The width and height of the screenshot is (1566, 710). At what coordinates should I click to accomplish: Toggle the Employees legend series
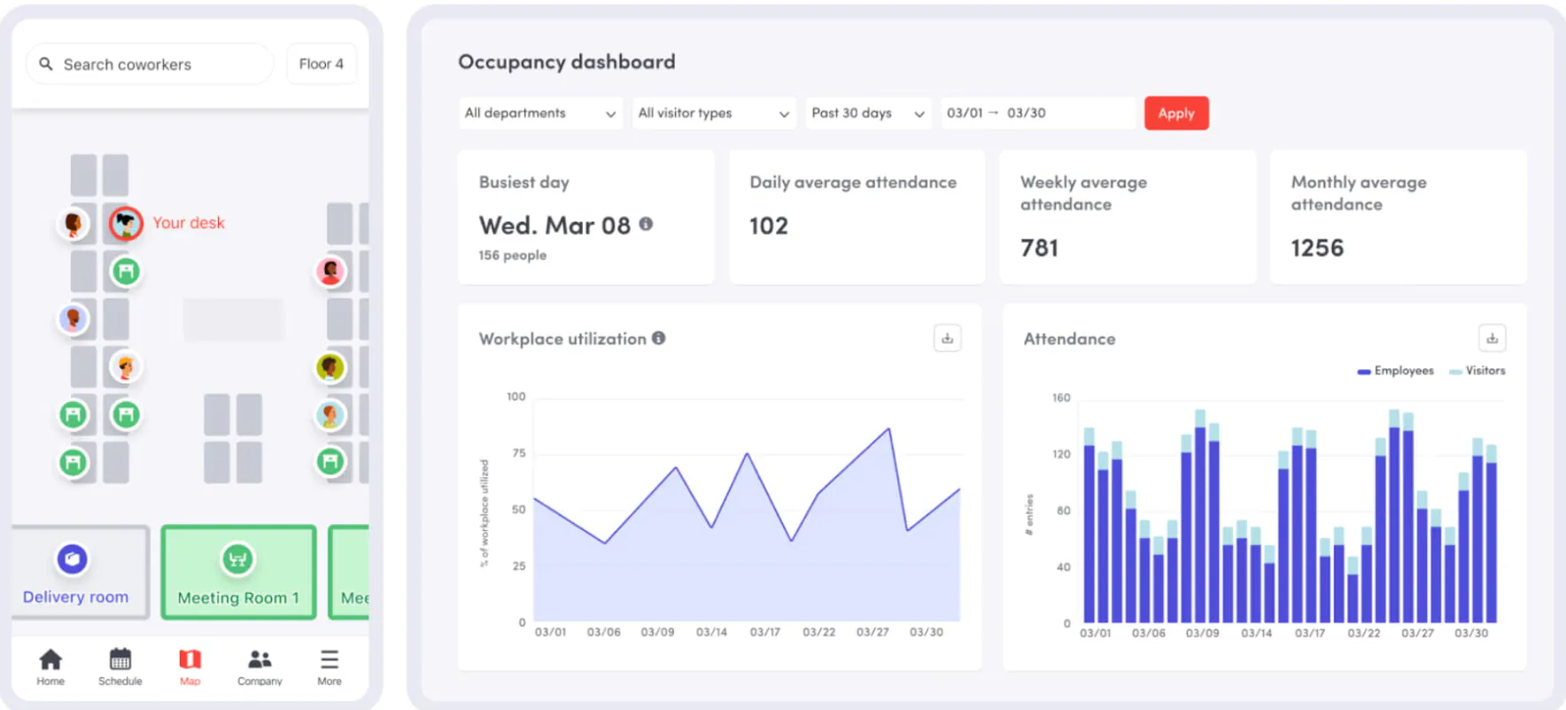(1395, 371)
